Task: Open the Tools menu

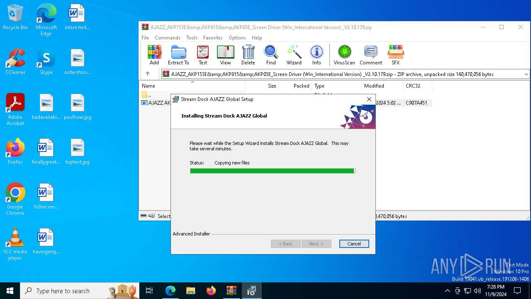Action: pos(192,37)
